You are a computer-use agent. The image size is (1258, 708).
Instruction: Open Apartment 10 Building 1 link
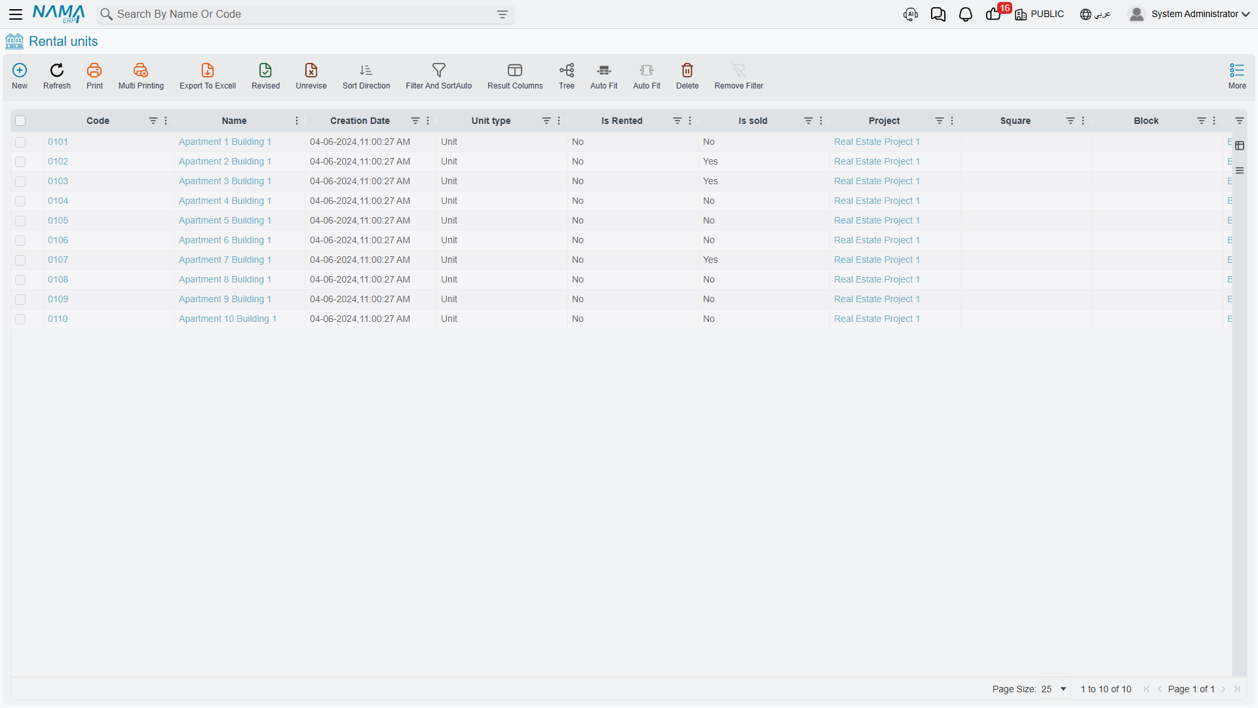[227, 319]
